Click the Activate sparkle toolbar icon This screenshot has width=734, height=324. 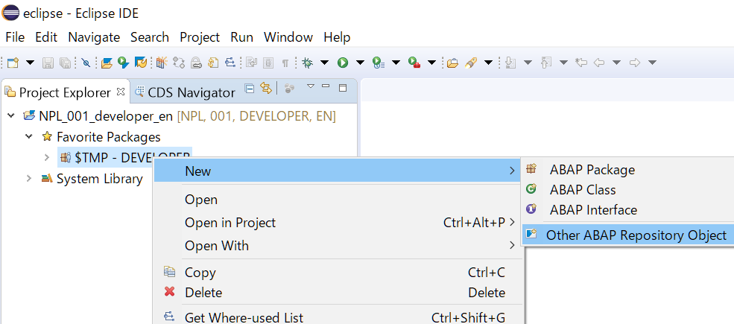click(x=162, y=63)
